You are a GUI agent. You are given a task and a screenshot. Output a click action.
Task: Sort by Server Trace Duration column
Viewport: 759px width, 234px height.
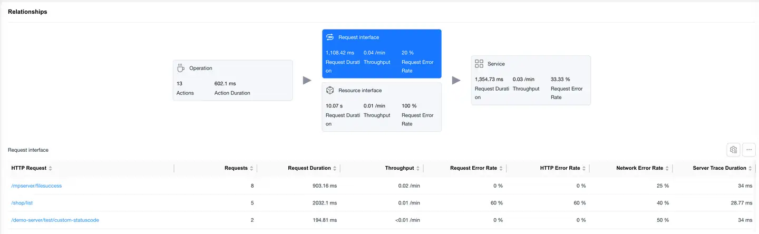pos(751,169)
